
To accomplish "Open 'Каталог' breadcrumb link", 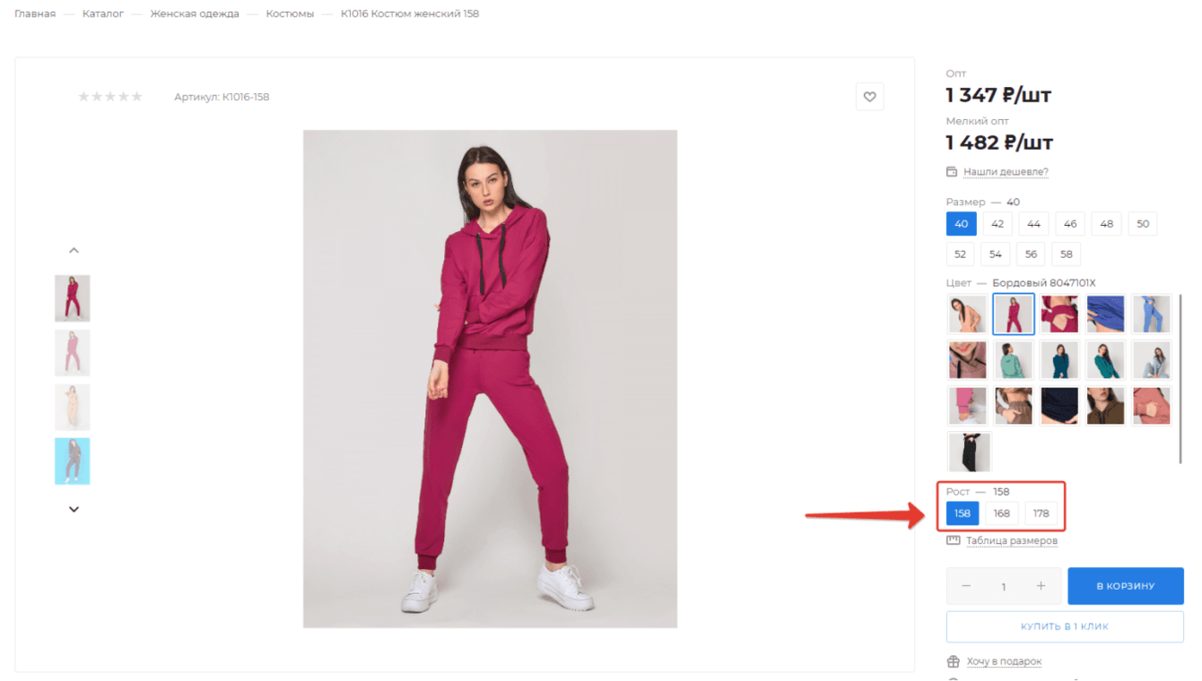I will click(103, 14).
